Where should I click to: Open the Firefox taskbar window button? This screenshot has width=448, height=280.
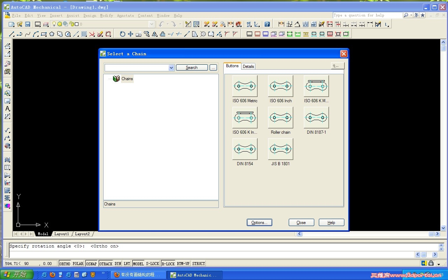pos(138,275)
